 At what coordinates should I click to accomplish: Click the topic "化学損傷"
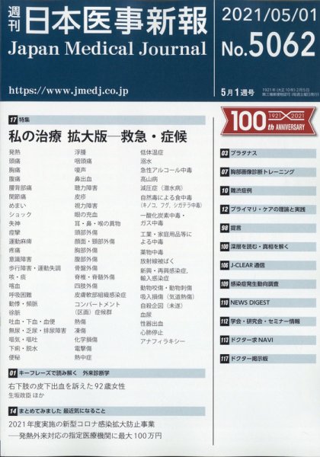(86, 340)
